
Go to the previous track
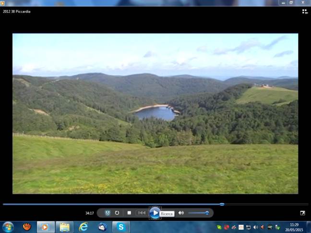pyautogui.click(x=141, y=213)
